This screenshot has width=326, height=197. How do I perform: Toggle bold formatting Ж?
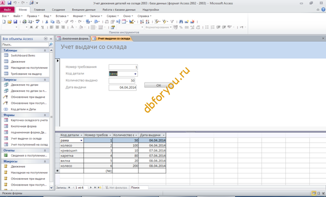[31, 27]
